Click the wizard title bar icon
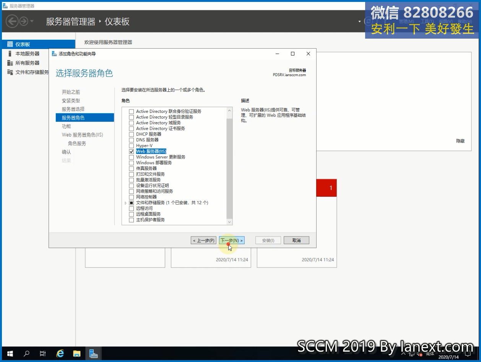 tap(54, 54)
